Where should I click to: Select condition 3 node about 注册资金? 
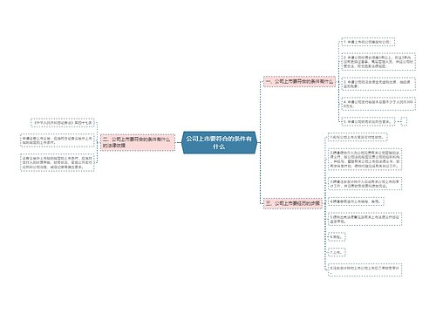(x=378, y=84)
